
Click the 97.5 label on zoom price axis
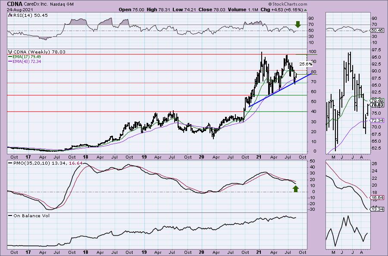(x=376, y=50)
